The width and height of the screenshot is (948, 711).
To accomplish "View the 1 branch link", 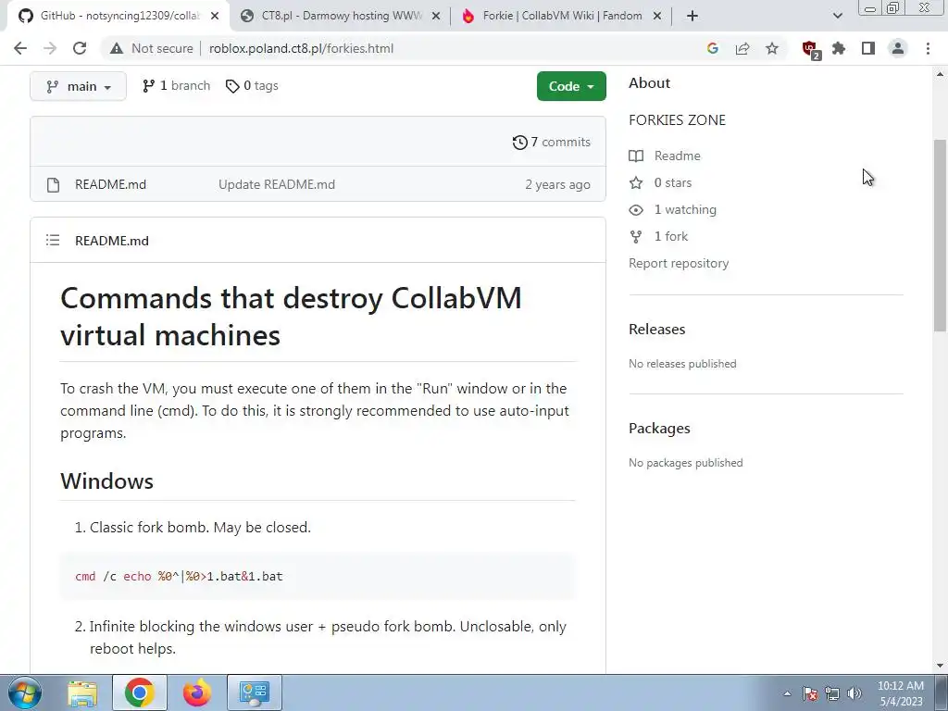I will coord(177,86).
